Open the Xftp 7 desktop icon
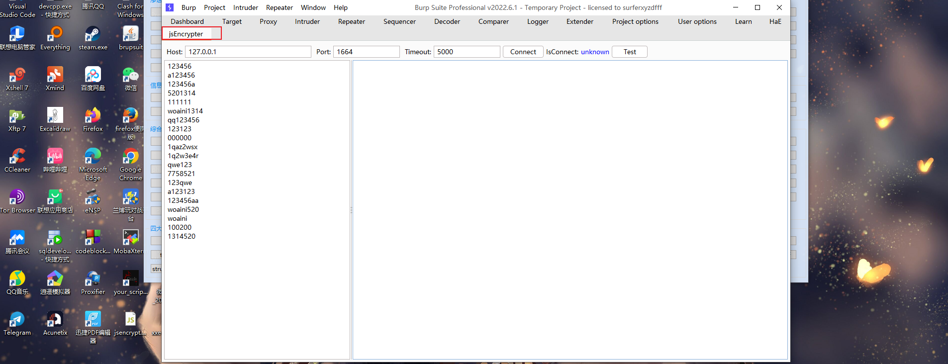The width and height of the screenshot is (948, 364). [17, 120]
